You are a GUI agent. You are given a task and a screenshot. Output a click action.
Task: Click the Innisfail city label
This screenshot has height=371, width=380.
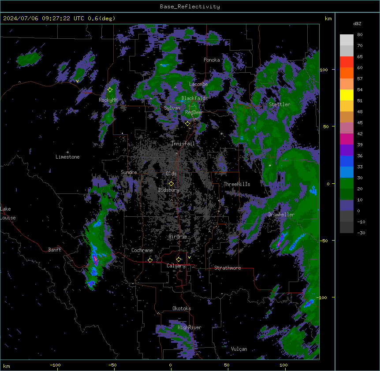coord(183,144)
